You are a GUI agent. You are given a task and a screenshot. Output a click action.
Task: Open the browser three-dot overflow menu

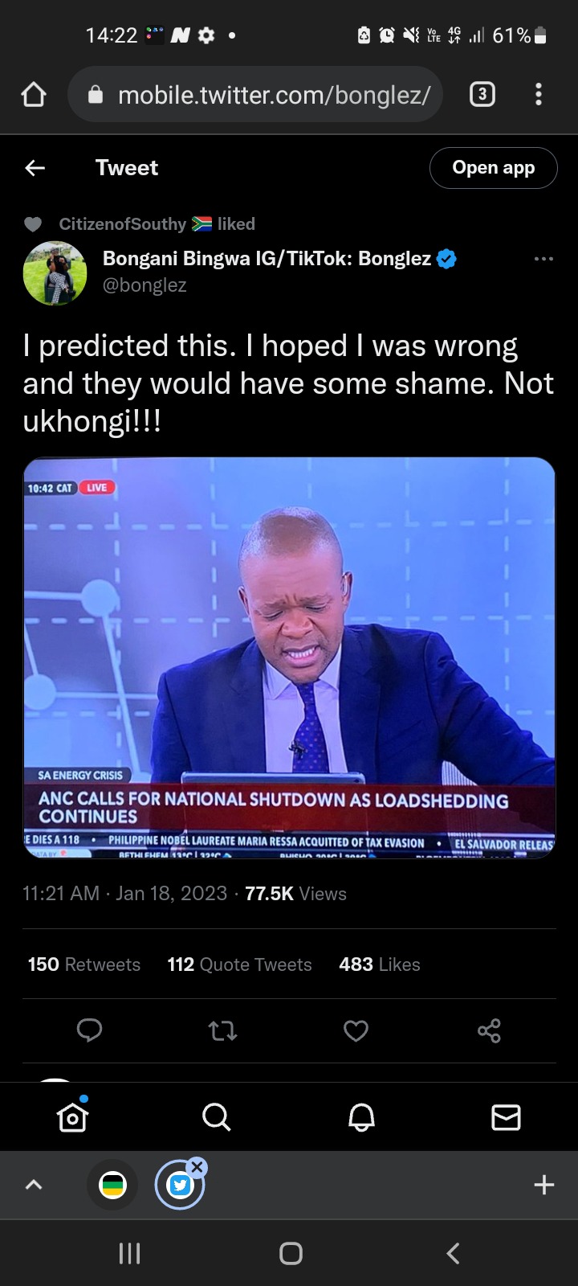[x=539, y=95]
